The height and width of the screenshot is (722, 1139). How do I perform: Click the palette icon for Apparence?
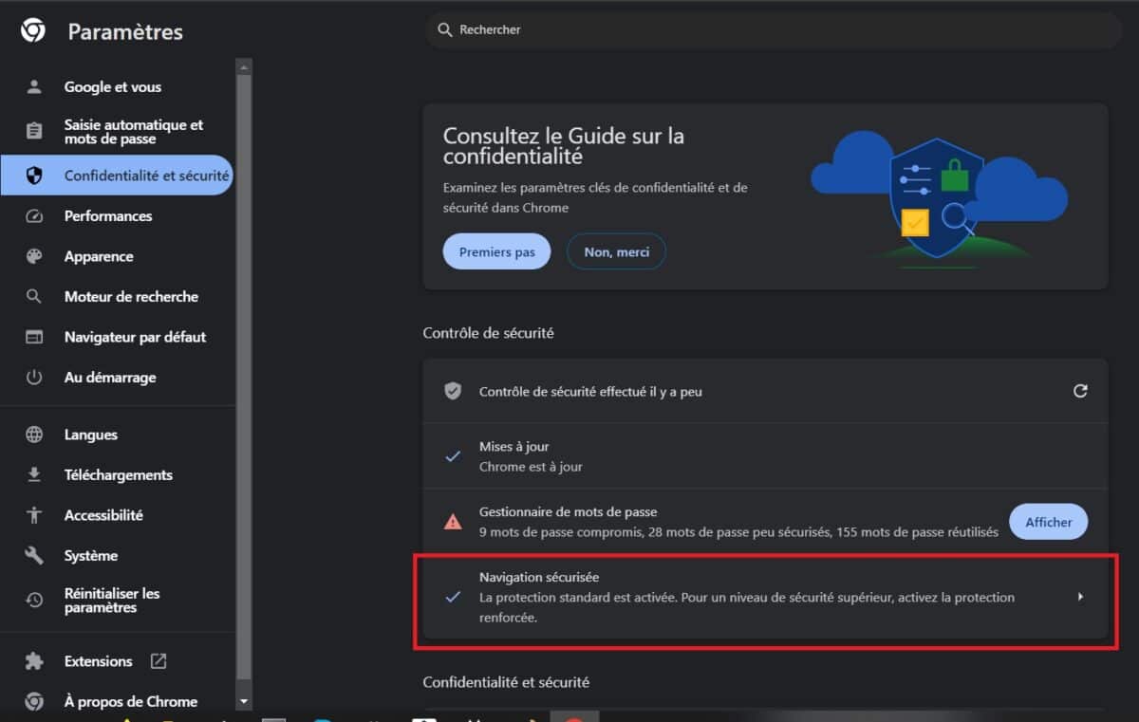click(34, 256)
